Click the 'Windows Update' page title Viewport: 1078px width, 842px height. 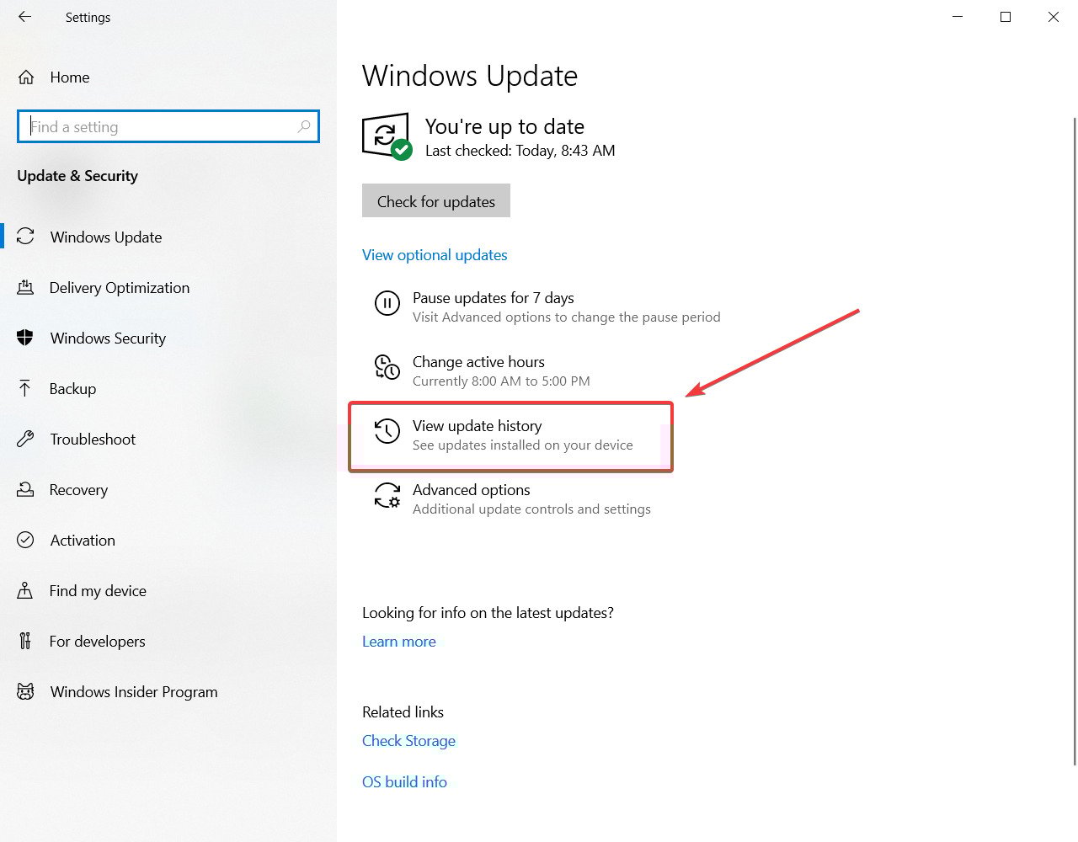coord(470,76)
